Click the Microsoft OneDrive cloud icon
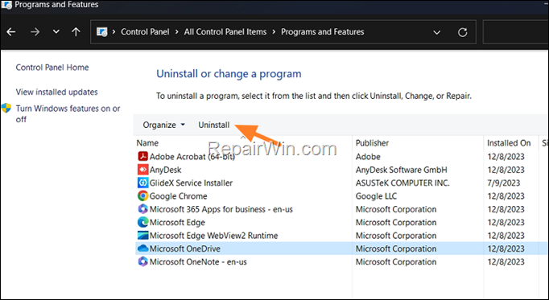The height and width of the screenshot is (300, 549). click(142, 249)
